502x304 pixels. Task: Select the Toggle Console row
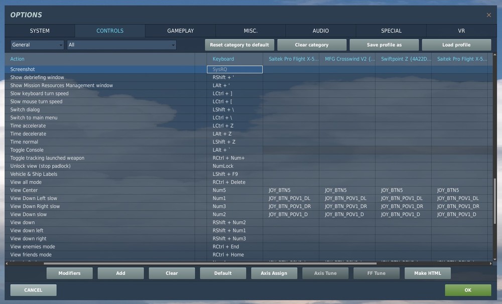coord(249,150)
